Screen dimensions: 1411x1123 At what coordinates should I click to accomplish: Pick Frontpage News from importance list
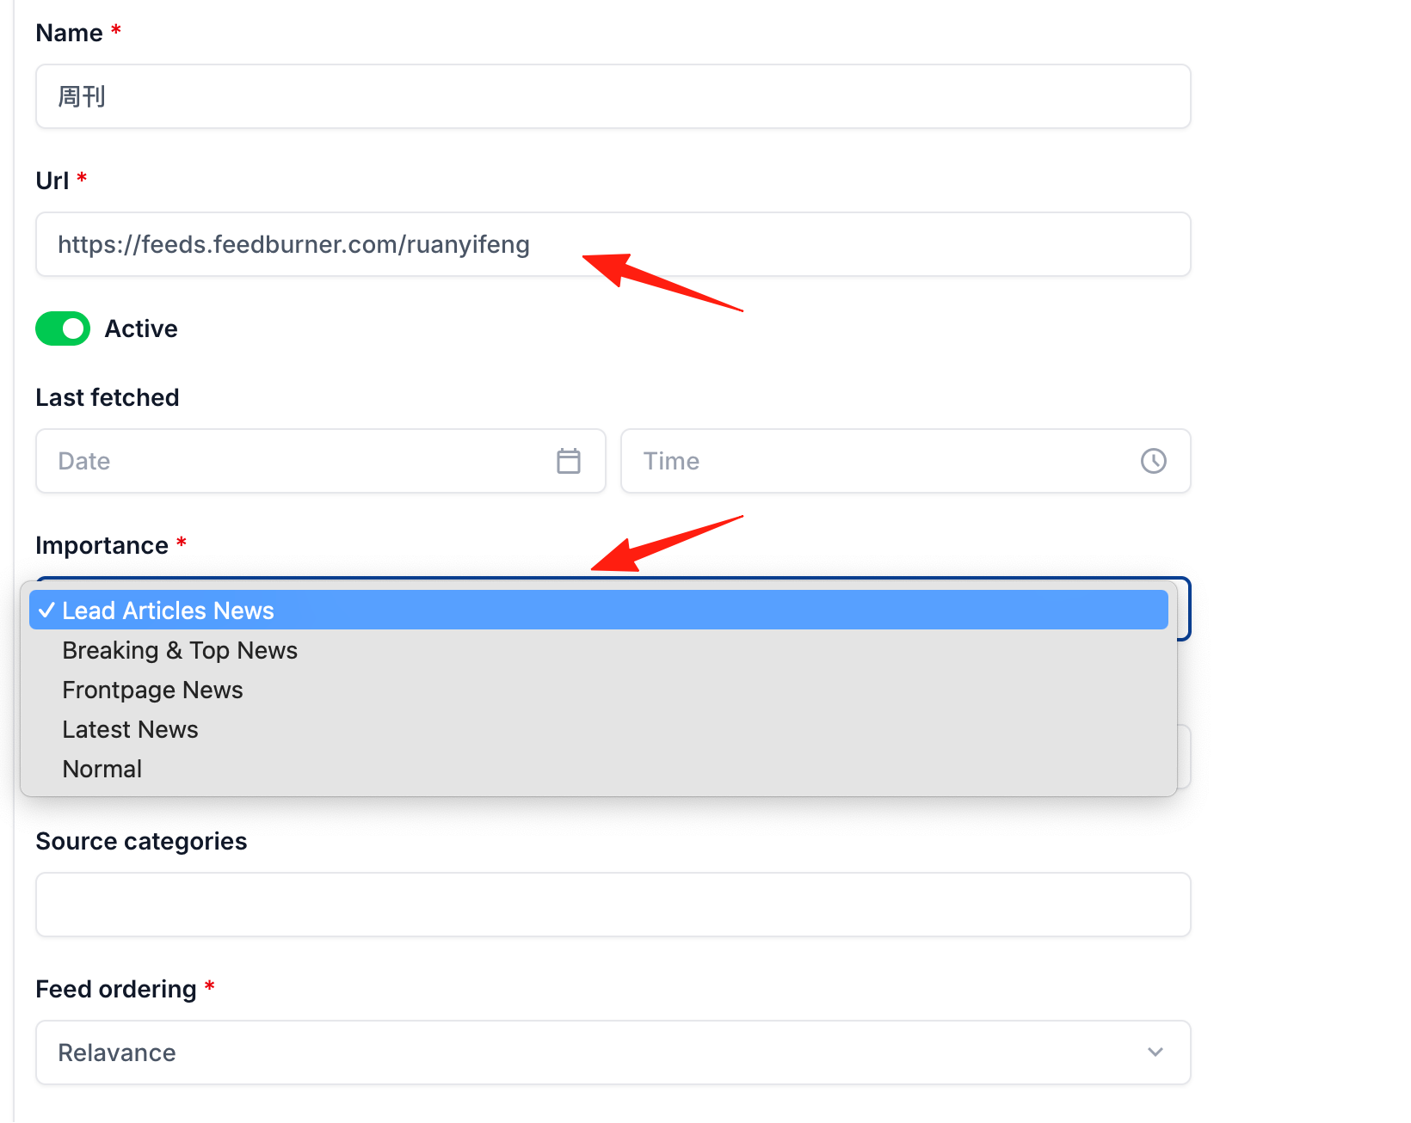(599, 690)
